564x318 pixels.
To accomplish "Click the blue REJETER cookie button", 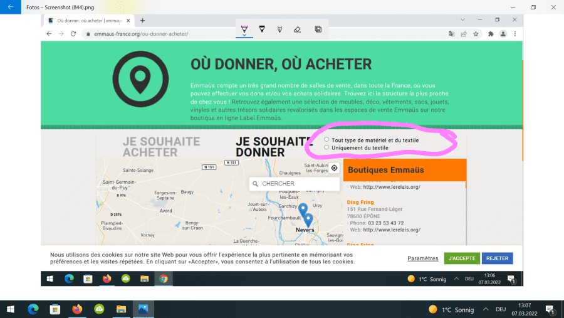I will 497,258.
